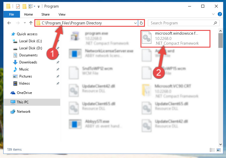This screenshot has height=158, width=226.
Task: Select the program.exe file
Action: tap(99, 38)
